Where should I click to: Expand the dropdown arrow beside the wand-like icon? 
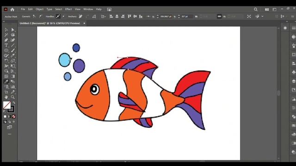pyautogui.click(x=262, y=17)
